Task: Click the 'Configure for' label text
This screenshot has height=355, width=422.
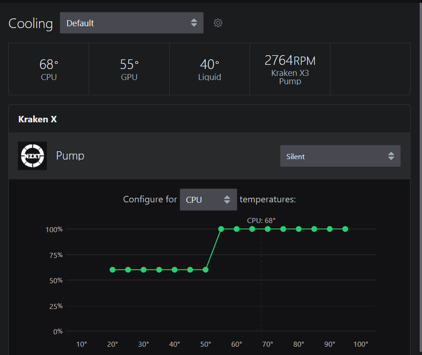Action: click(x=150, y=199)
